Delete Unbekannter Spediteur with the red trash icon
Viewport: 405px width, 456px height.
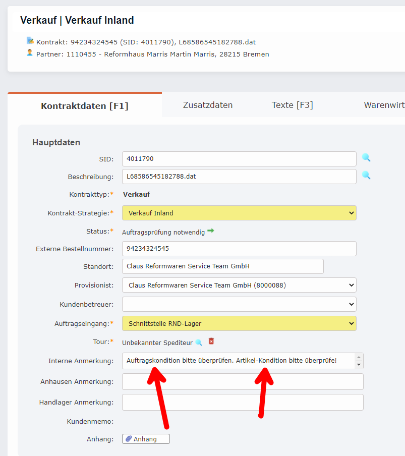tap(211, 341)
